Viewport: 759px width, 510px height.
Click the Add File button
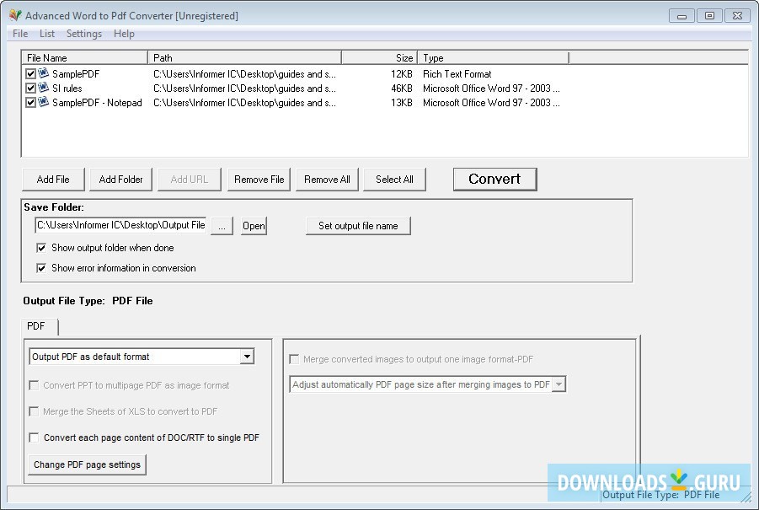[x=53, y=180]
